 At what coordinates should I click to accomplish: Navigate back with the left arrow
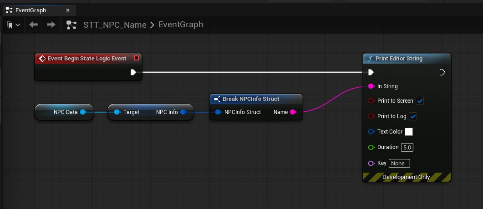pos(33,25)
